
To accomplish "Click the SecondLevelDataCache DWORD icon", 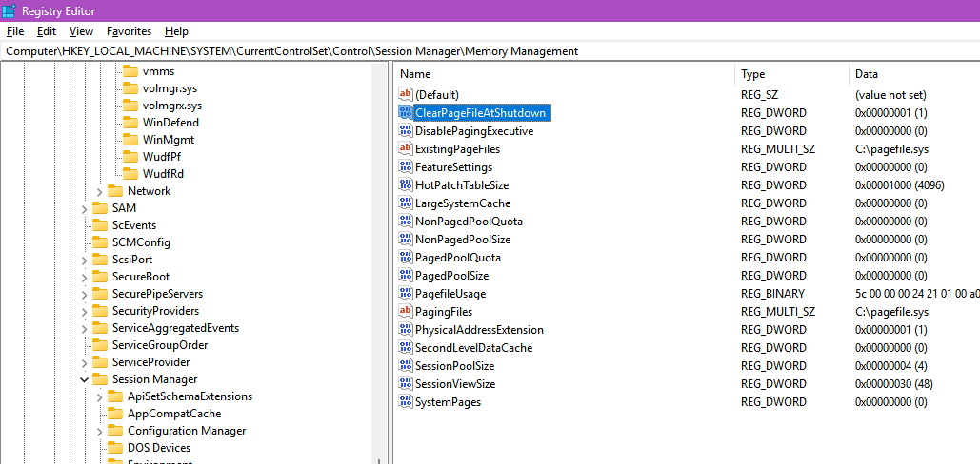I will [x=407, y=347].
